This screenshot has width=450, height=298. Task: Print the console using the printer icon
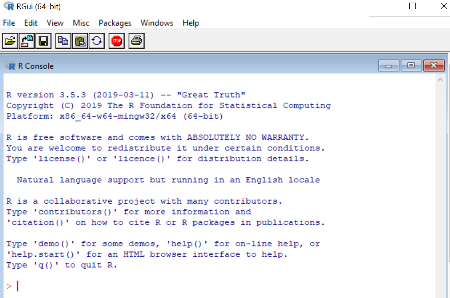coord(136,41)
